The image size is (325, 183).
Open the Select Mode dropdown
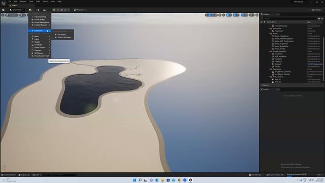point(17,10)
